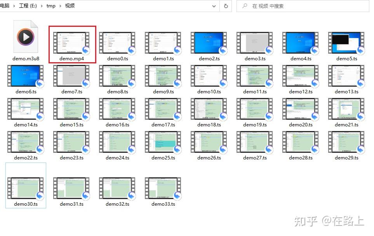Select the demo.mp4 video file icon
This screenshot has width=374, height=236.
[72, 42]
